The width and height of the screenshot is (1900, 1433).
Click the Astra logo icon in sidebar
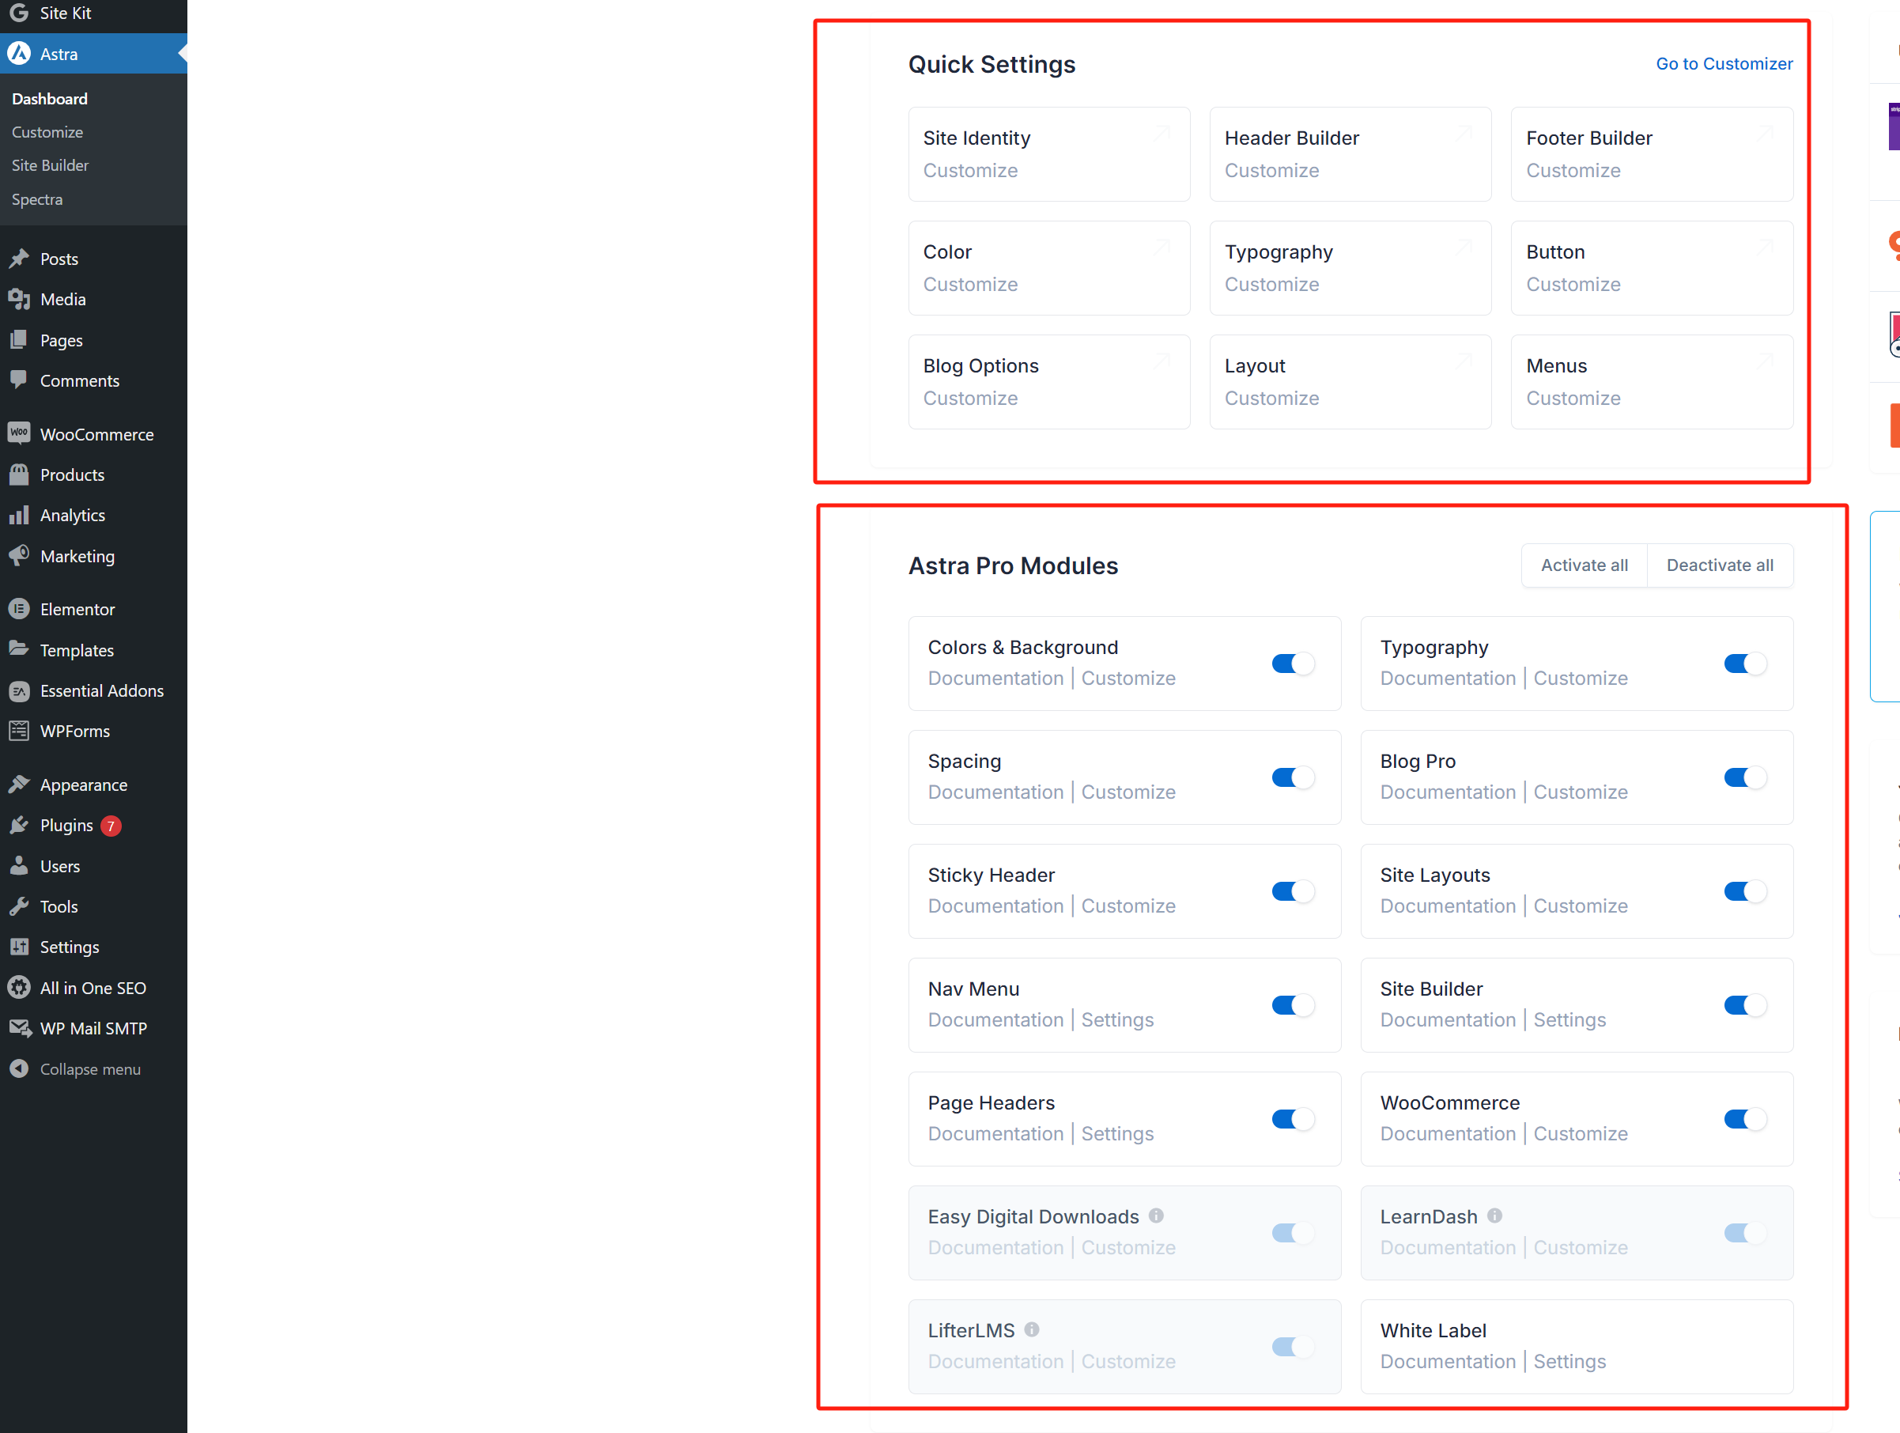pos(19,54)
